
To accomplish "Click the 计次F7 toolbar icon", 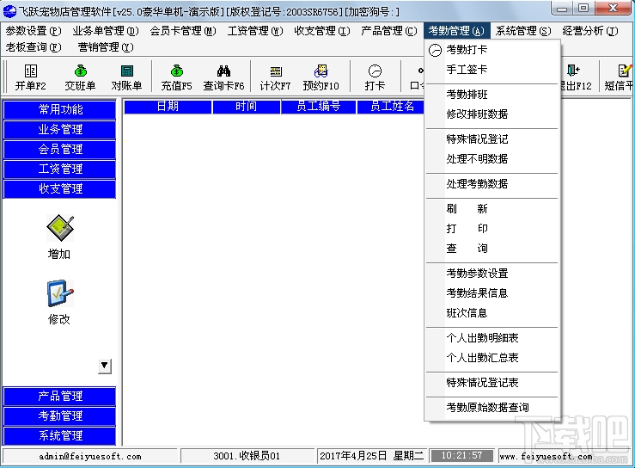I will click(x=275, y=77).
